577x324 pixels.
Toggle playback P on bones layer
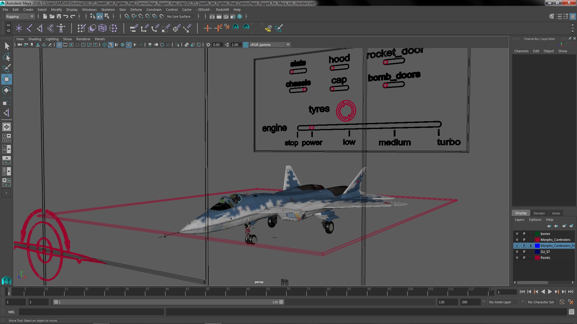coord(524,234)
